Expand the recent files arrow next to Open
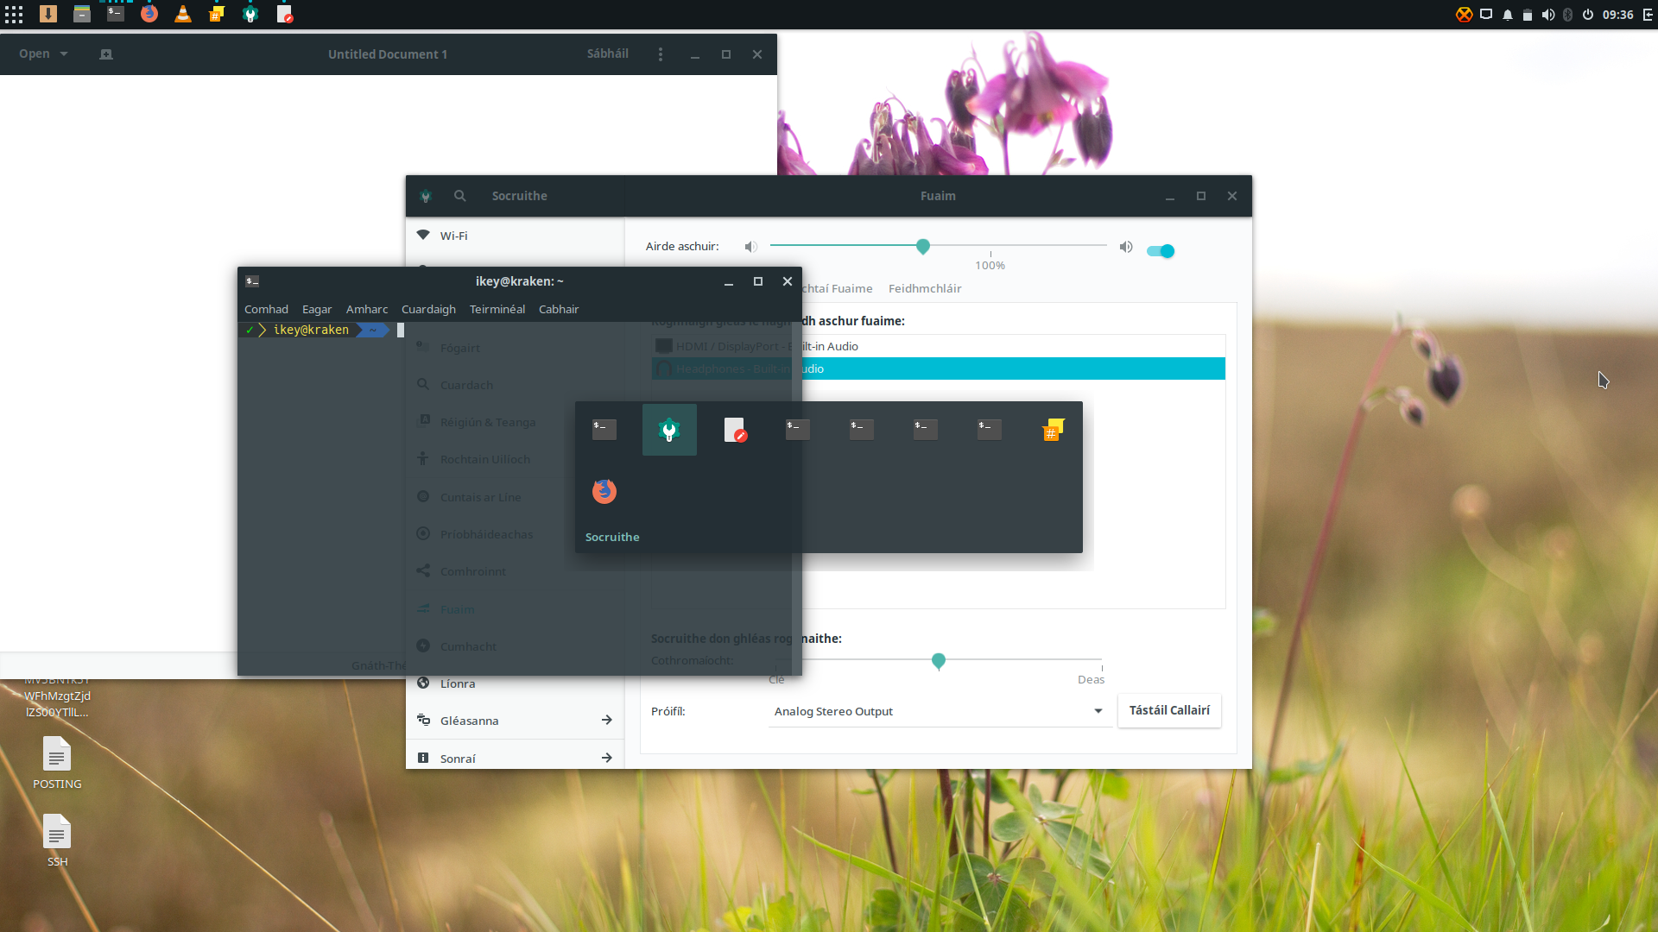Image resolution: width=1658 pixels, height=932 pixels. [64, 54]
